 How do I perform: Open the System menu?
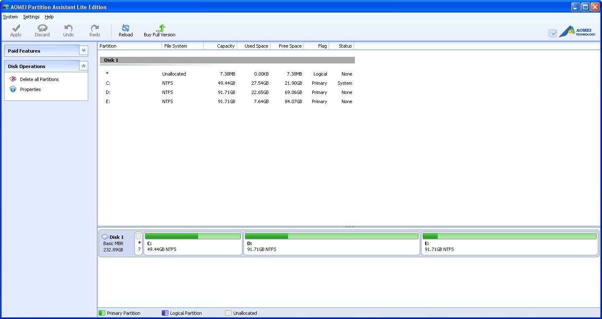point(10,17)
